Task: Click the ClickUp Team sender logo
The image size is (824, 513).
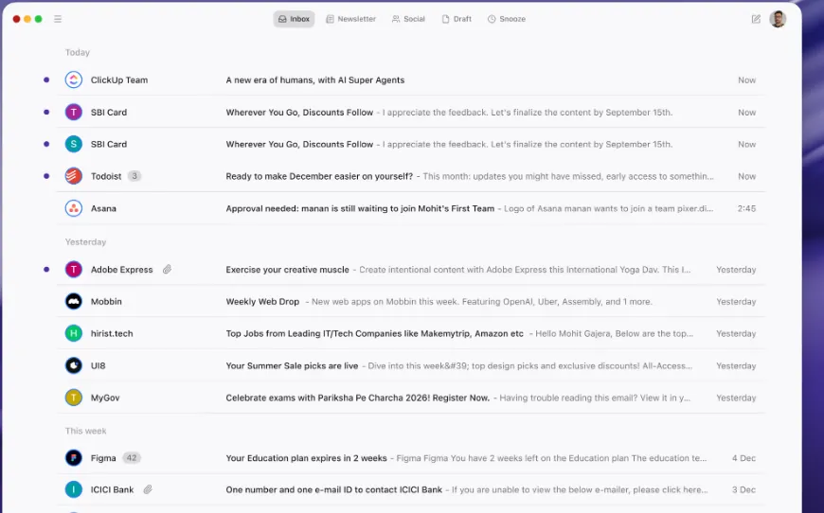Action: click(74, 80)
